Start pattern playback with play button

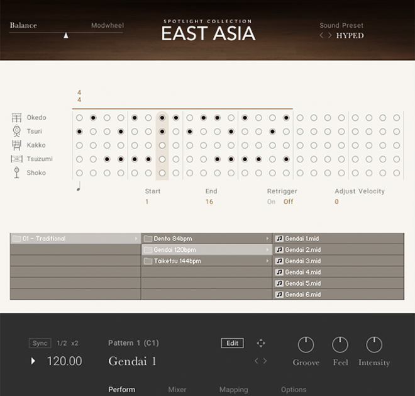pyautogui.click(x=33, y=361)
